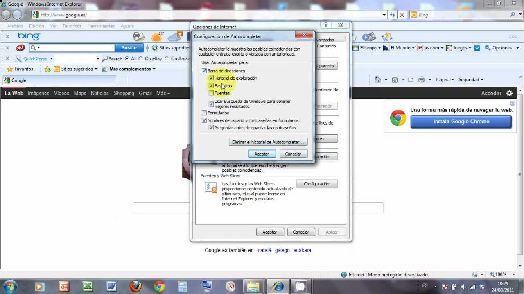Open the Edición menu
Image resolution: width=524 pixels, height=294 pixels.
point(36,26)
